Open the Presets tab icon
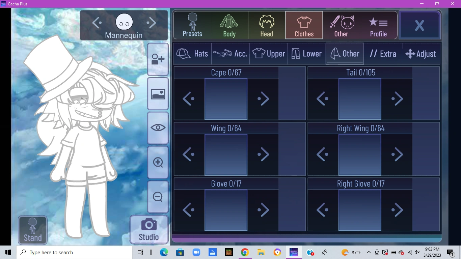This screenshot has width=461, height=259. (192, 25)
